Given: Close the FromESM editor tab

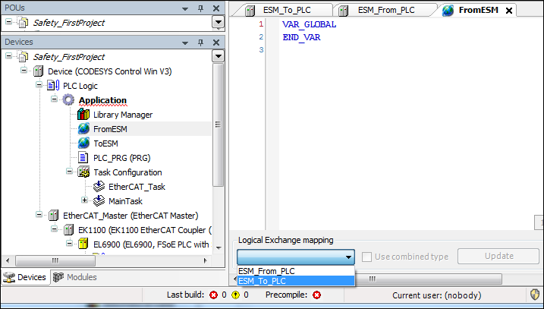Looking at the screenshot, I should [x=509, y=11].
